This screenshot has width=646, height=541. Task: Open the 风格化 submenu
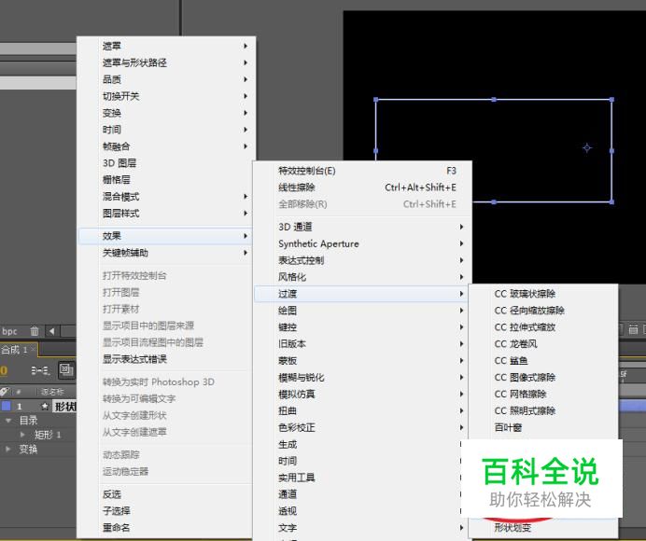[362, 277]
